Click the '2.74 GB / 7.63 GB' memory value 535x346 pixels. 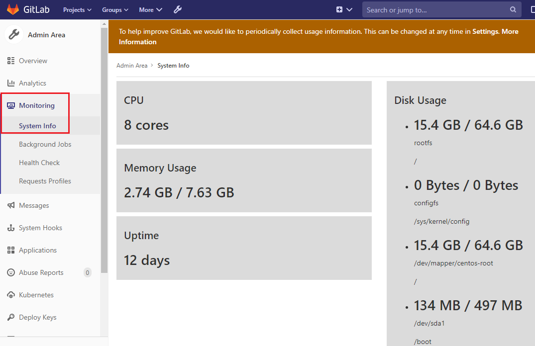(179, 192)
